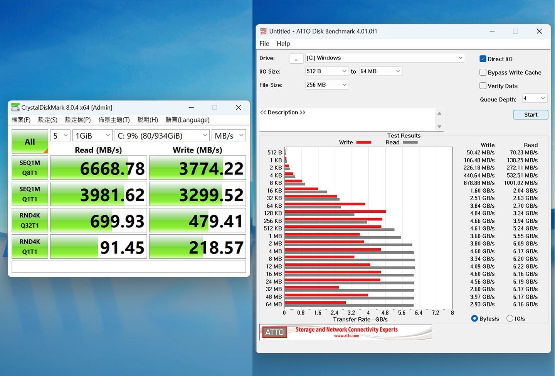
Task: Close the ATTO Disk Benchmark window
Action: coord(539,31)
